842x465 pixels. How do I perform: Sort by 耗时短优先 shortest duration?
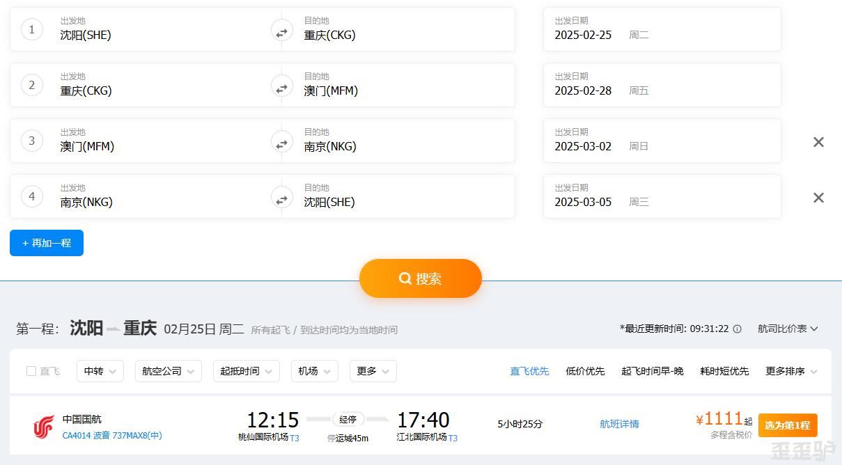click(x=724, y=371)
